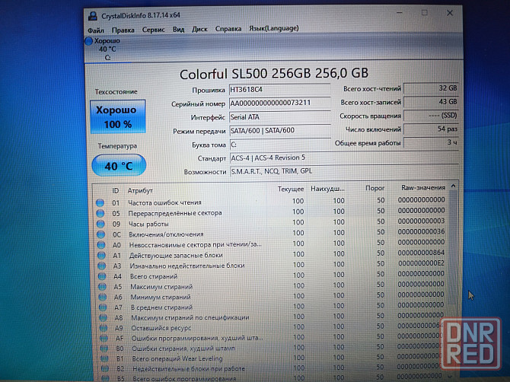Select row Максимум стираний по спецификации
This screenshot has width=510, height=382.
pos(272,317)
